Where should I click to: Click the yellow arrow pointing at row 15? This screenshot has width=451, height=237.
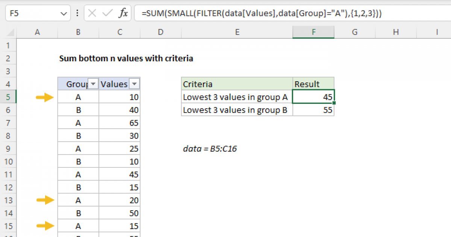(x=45, y=226)
